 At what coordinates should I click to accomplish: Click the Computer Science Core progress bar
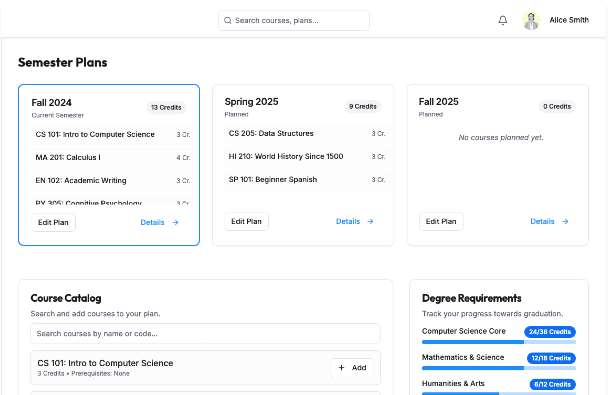tap(499, 342)
